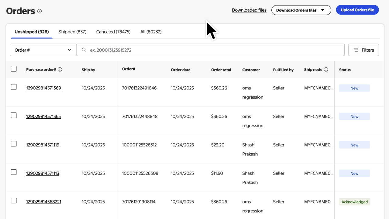This screenshot has height=219, width=389.
Task: Check the checkbox for order 129029814568221
Action: 14,200
